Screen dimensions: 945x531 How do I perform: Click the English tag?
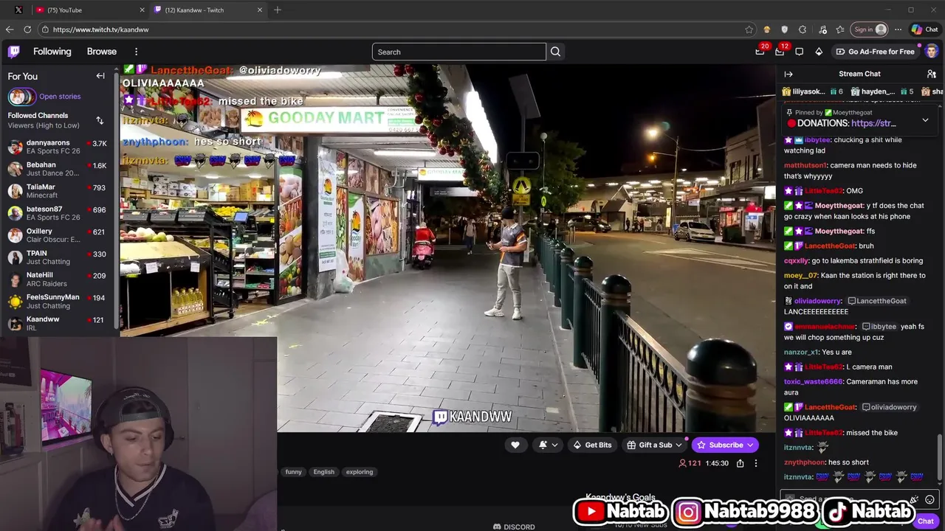tap(323, 472)
